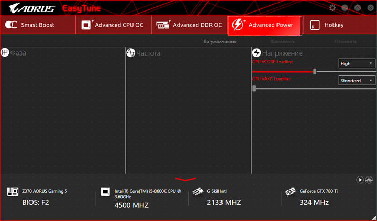
Task: Click the Smast Boost toggle icon
Action: 11,25
